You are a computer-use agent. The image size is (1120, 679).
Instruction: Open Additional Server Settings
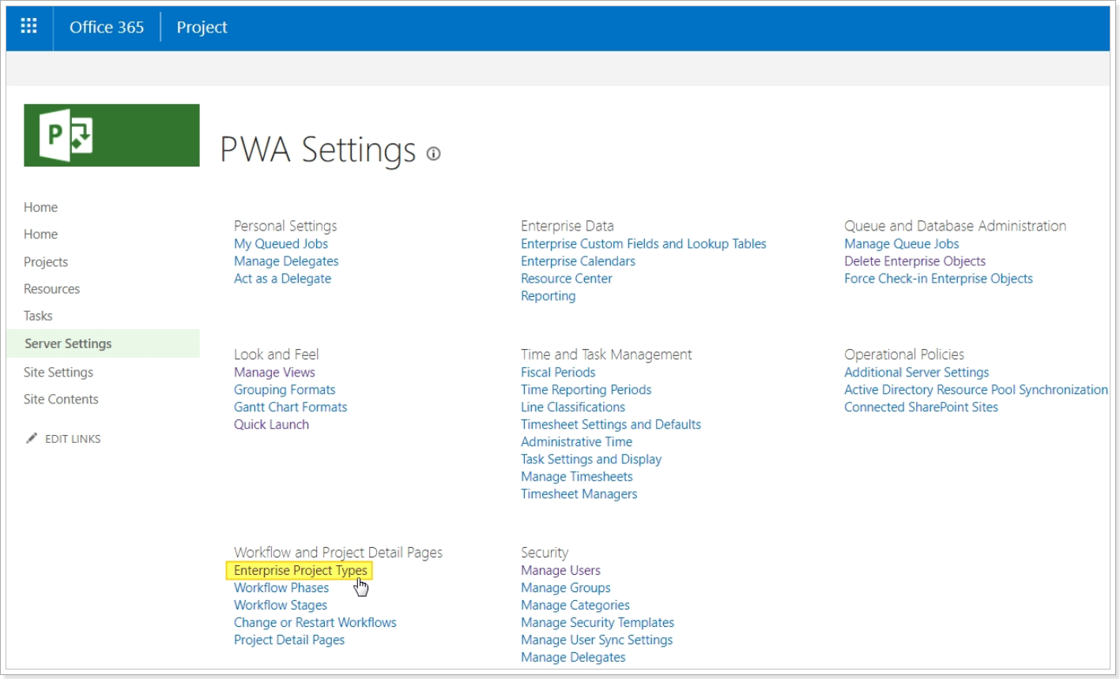[x=916, y=373]
